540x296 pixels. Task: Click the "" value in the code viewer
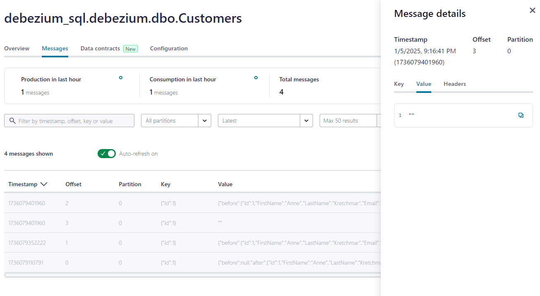point(411,115)
